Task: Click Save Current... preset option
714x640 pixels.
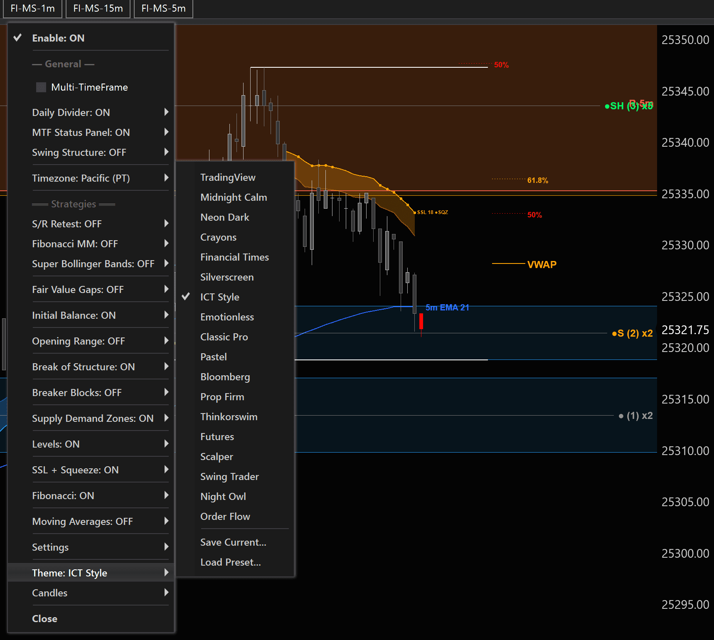Action: coord(233,542)
